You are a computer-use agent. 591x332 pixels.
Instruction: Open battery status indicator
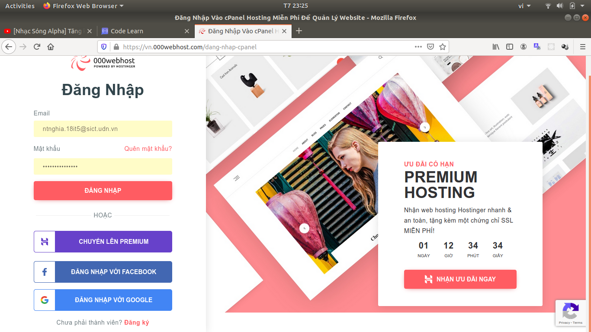click(572, 6)
